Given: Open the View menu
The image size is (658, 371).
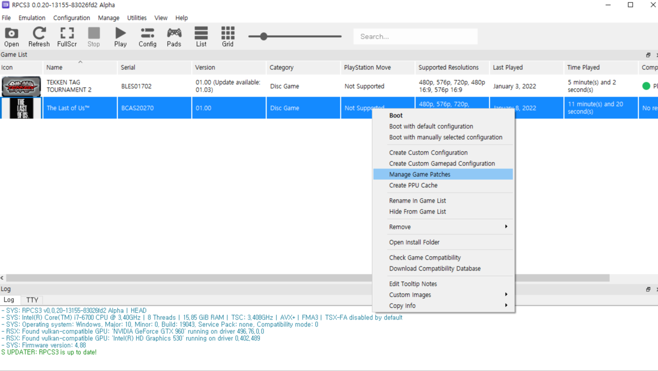Looking at the screenshot, I should tap(161, 18).
